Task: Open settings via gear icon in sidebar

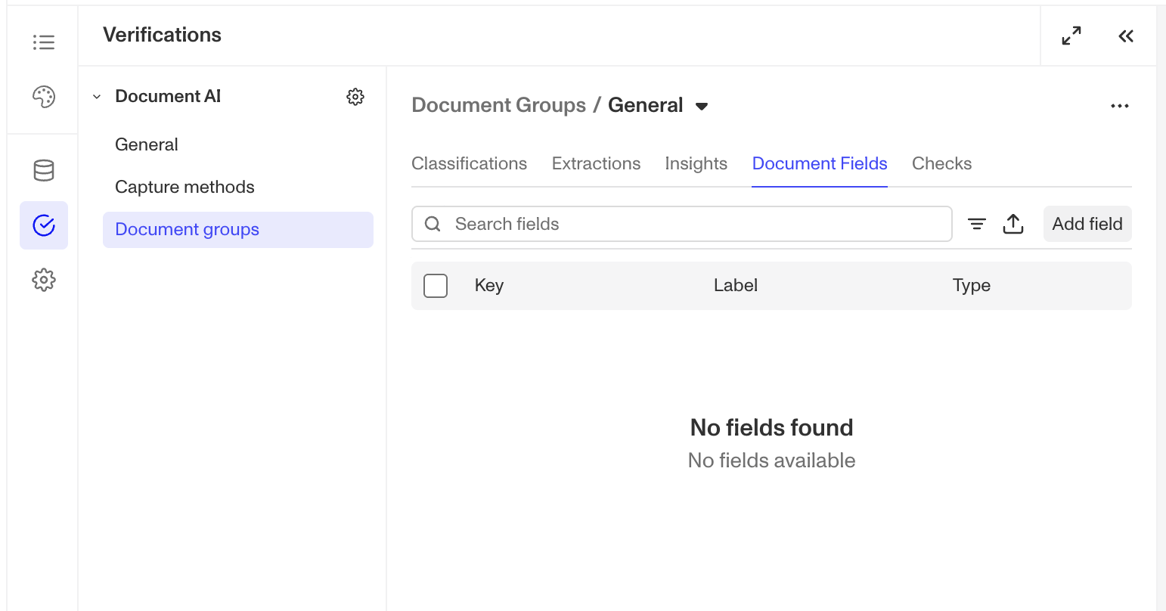Action: click(x=43, y=280)
